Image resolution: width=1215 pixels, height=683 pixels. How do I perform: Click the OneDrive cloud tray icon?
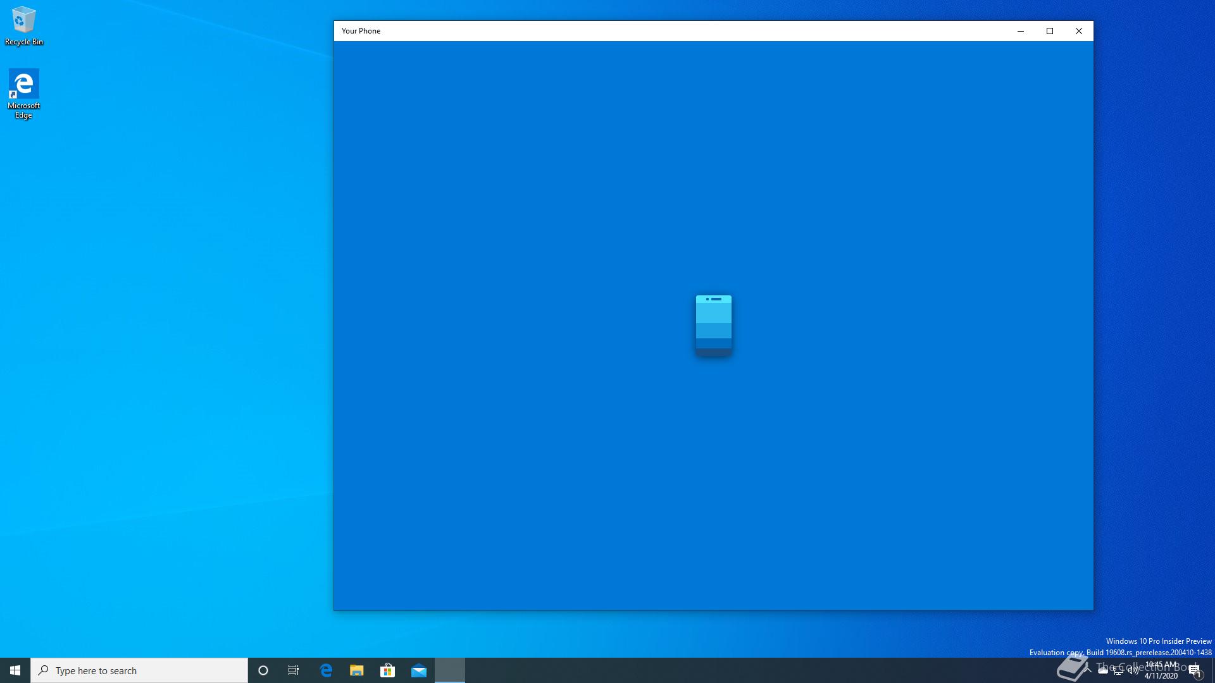coord(1103,670)
